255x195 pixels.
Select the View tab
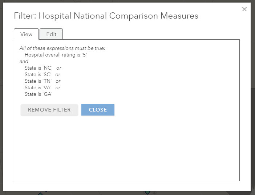click(x=26, y=34)
